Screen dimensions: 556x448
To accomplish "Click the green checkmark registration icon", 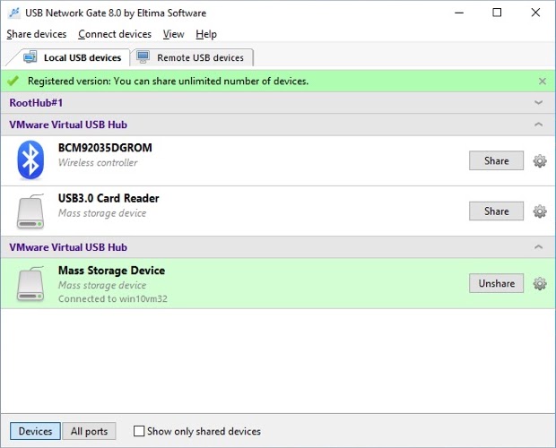I will [13, 82].
